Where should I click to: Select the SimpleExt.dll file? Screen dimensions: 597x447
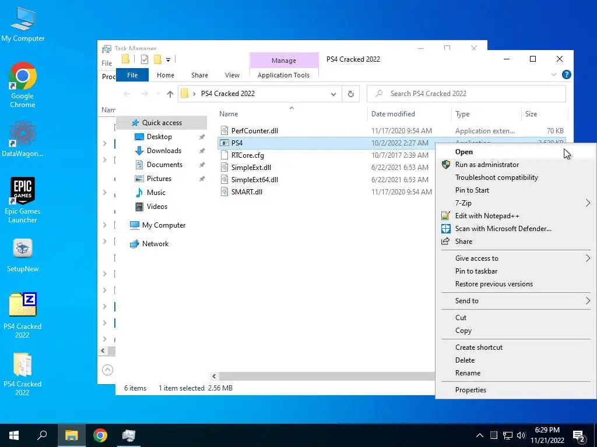[251, 167]
